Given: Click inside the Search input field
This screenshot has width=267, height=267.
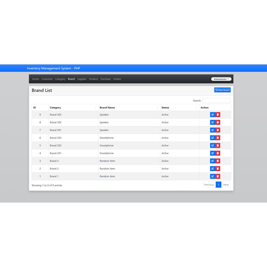Looking at the screenshot, I should click(216, 100).
